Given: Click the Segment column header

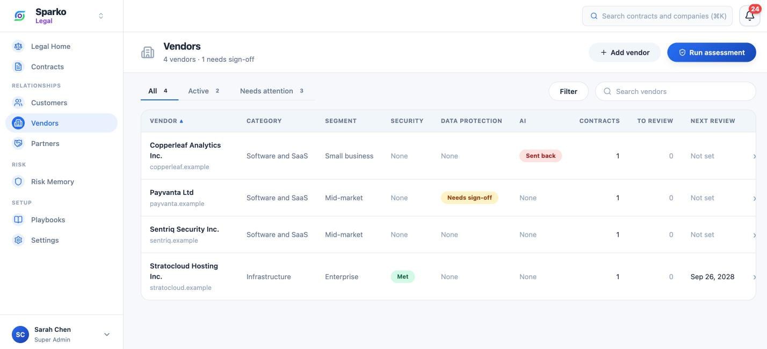Looking at the screenshot, I should click(x=341, y=121).
